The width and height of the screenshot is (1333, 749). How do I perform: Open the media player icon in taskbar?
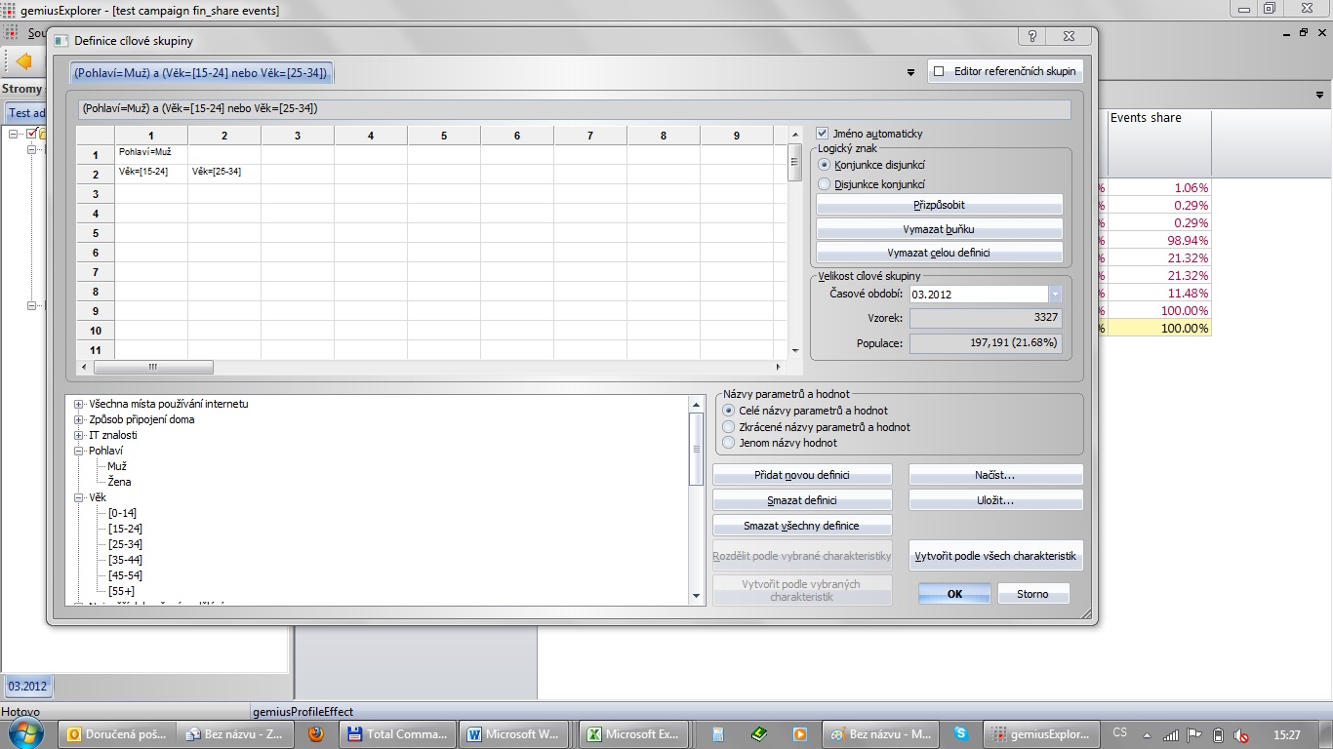pos(799,733)
